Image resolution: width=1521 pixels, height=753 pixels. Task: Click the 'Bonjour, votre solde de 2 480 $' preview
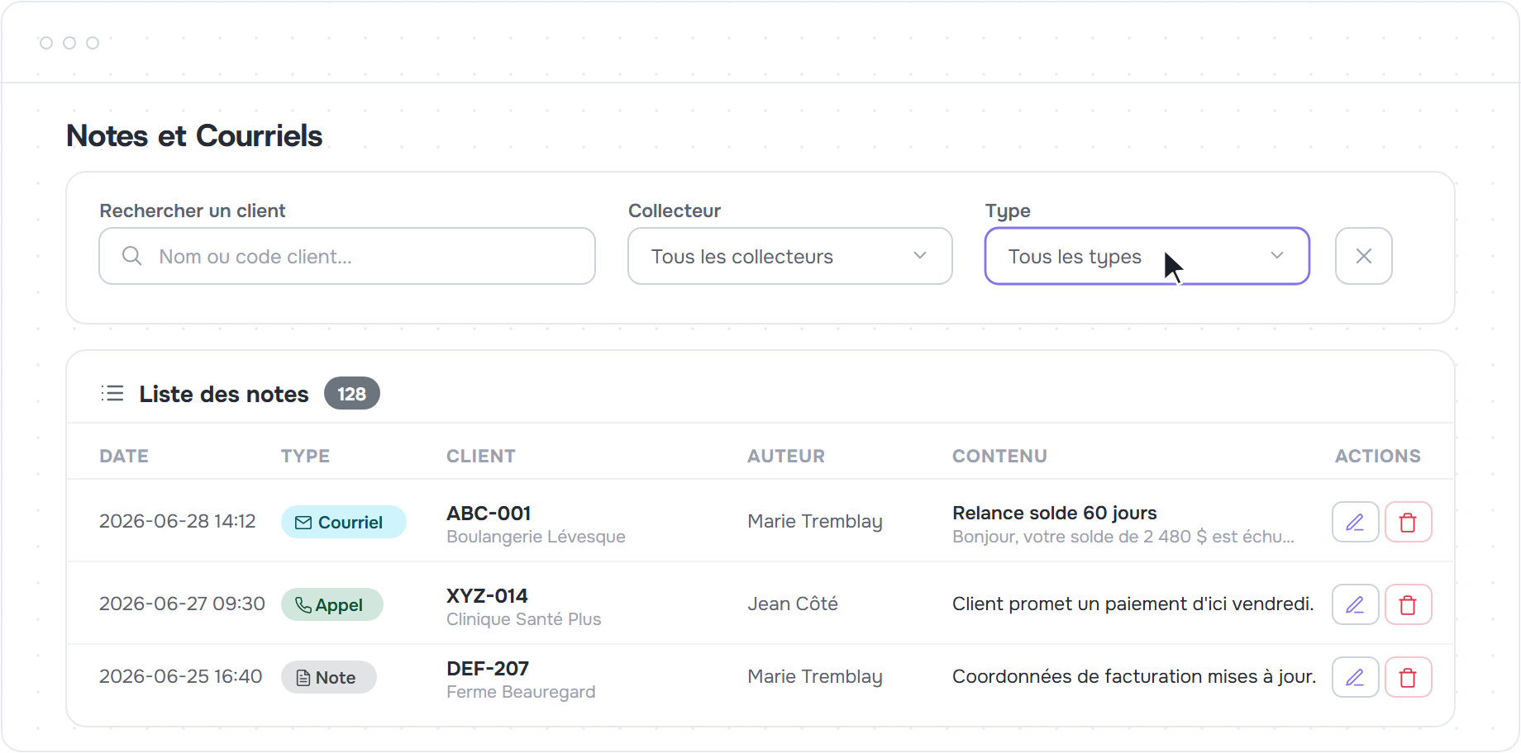coord(1123,537)
